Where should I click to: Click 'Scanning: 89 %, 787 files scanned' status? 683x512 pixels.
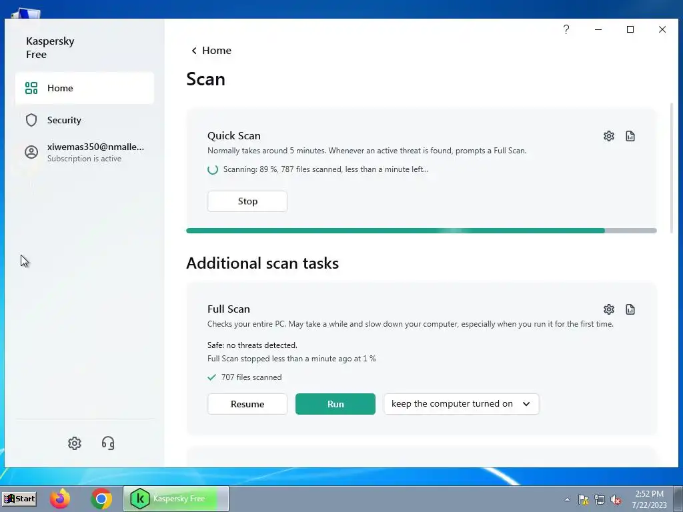pos(325,169)
